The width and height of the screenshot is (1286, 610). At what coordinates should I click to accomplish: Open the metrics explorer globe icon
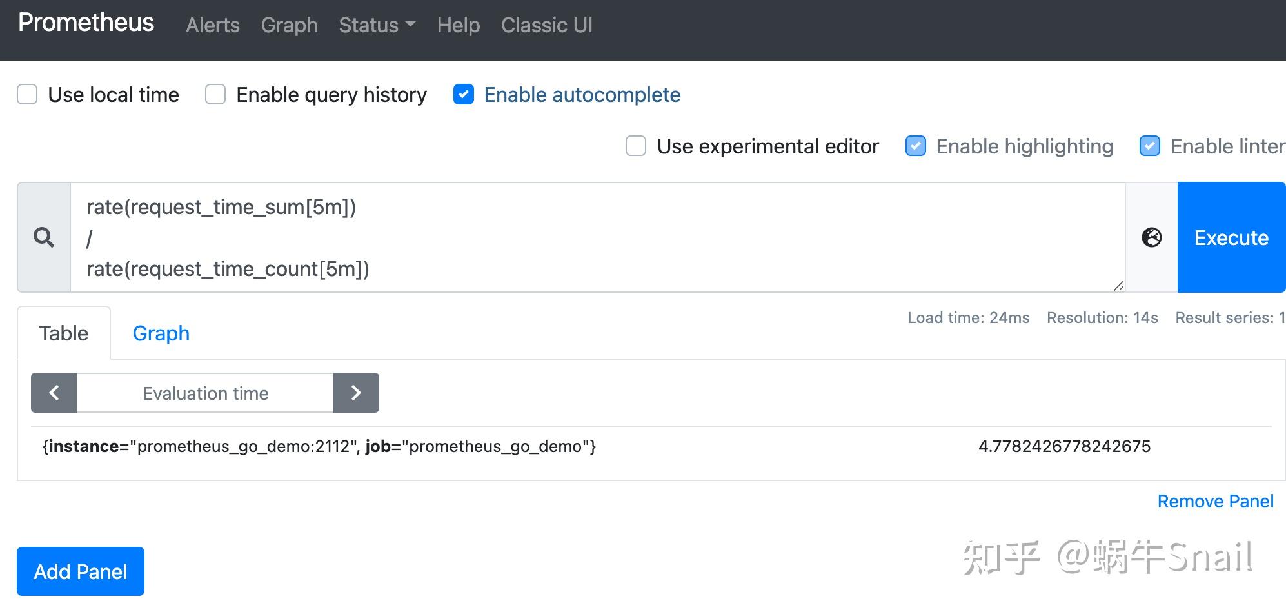(x=1151, y=237)
